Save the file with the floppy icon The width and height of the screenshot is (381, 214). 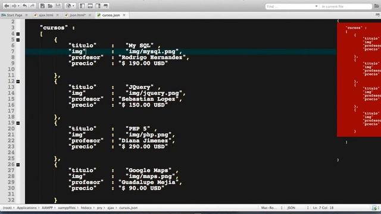tap(58, 6)
